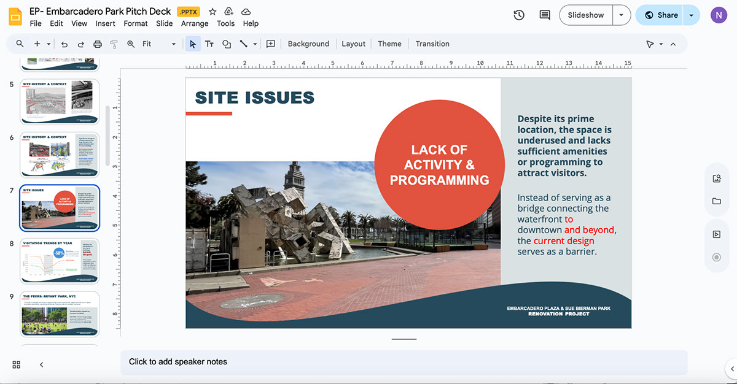Star the presentation as favorite
Screen dimensions: 737x384
(x=213, y=12)
